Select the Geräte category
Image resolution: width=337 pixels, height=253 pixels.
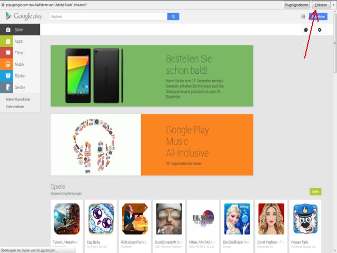(20, 87)
